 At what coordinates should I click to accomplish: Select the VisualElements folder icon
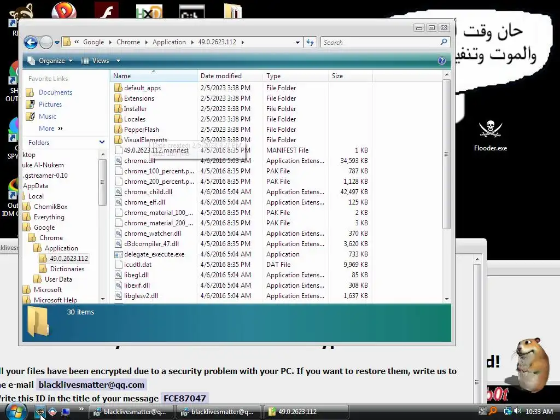point(118,139)
